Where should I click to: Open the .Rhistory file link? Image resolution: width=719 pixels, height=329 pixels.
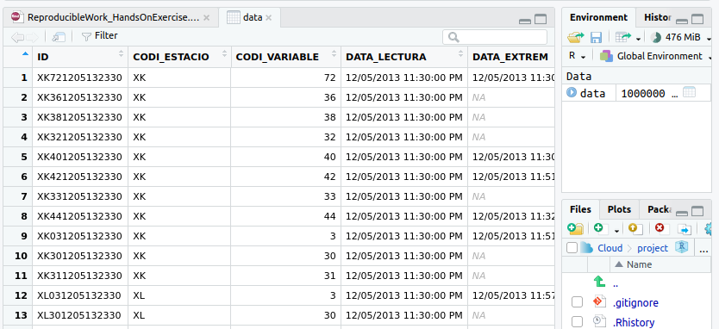(x=634, y=323)
